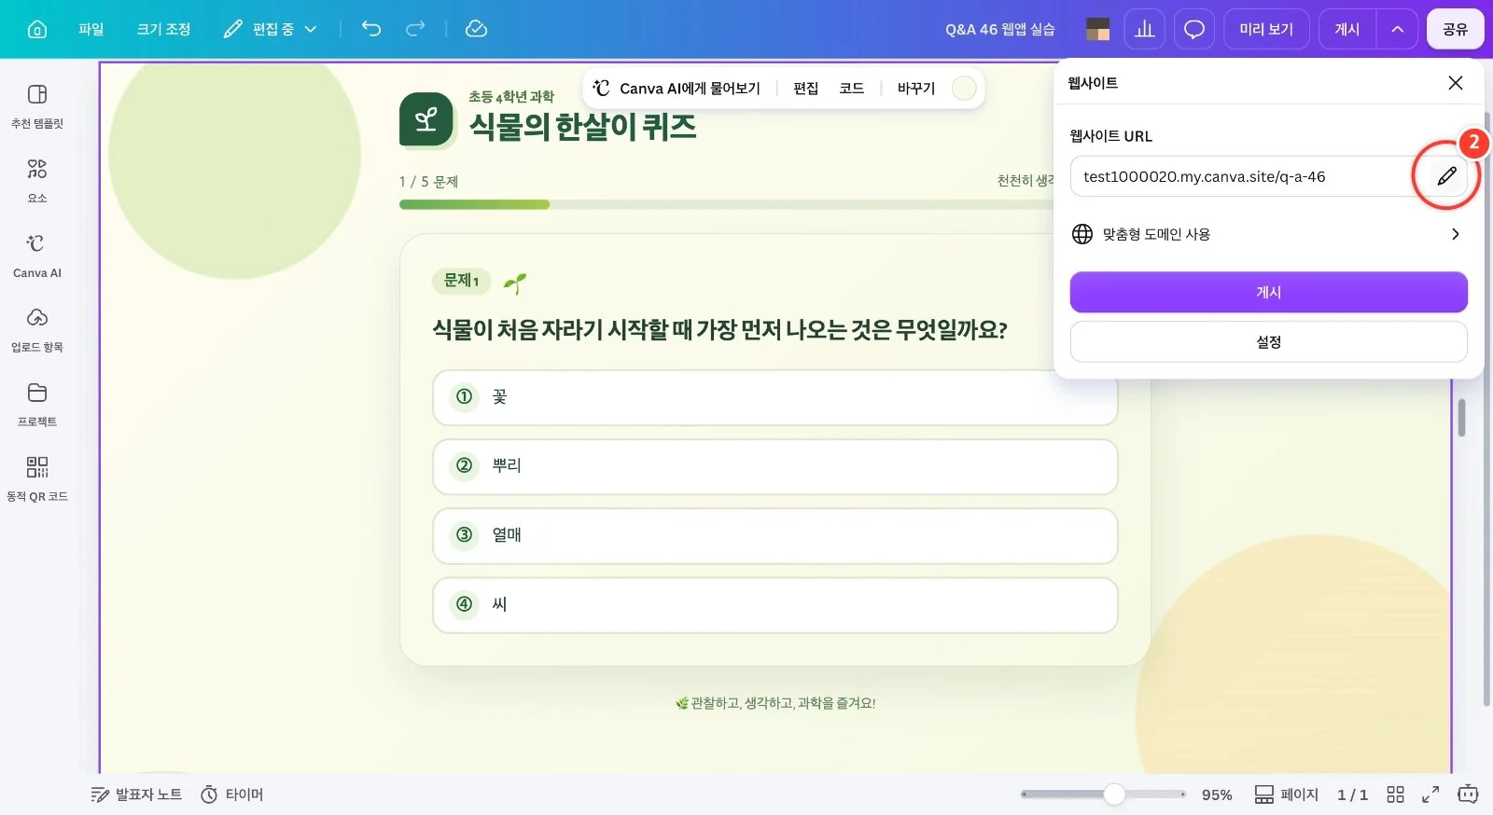Open the 크기 조정 menu
Viewport: 1493px width, 815px height.
(x=163, y=29)
